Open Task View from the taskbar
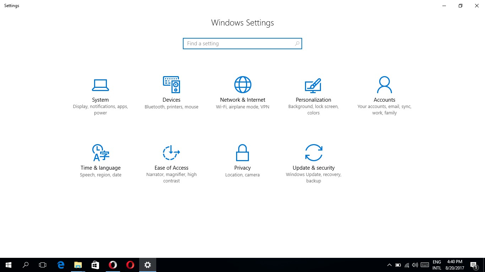The height and width of the screenshot is (272, 485). 43,265
